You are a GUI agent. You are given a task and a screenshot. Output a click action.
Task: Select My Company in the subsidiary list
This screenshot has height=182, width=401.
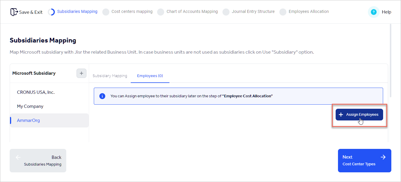[30, 106]
